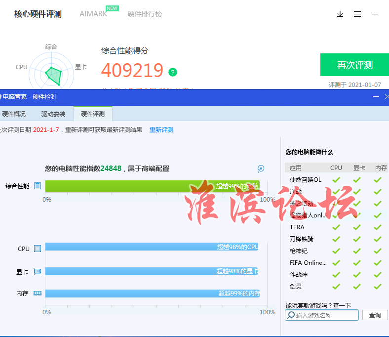Click the 评测于 2021-01-07 text
The height and width of the screenshot is (337, 389).
355,84
